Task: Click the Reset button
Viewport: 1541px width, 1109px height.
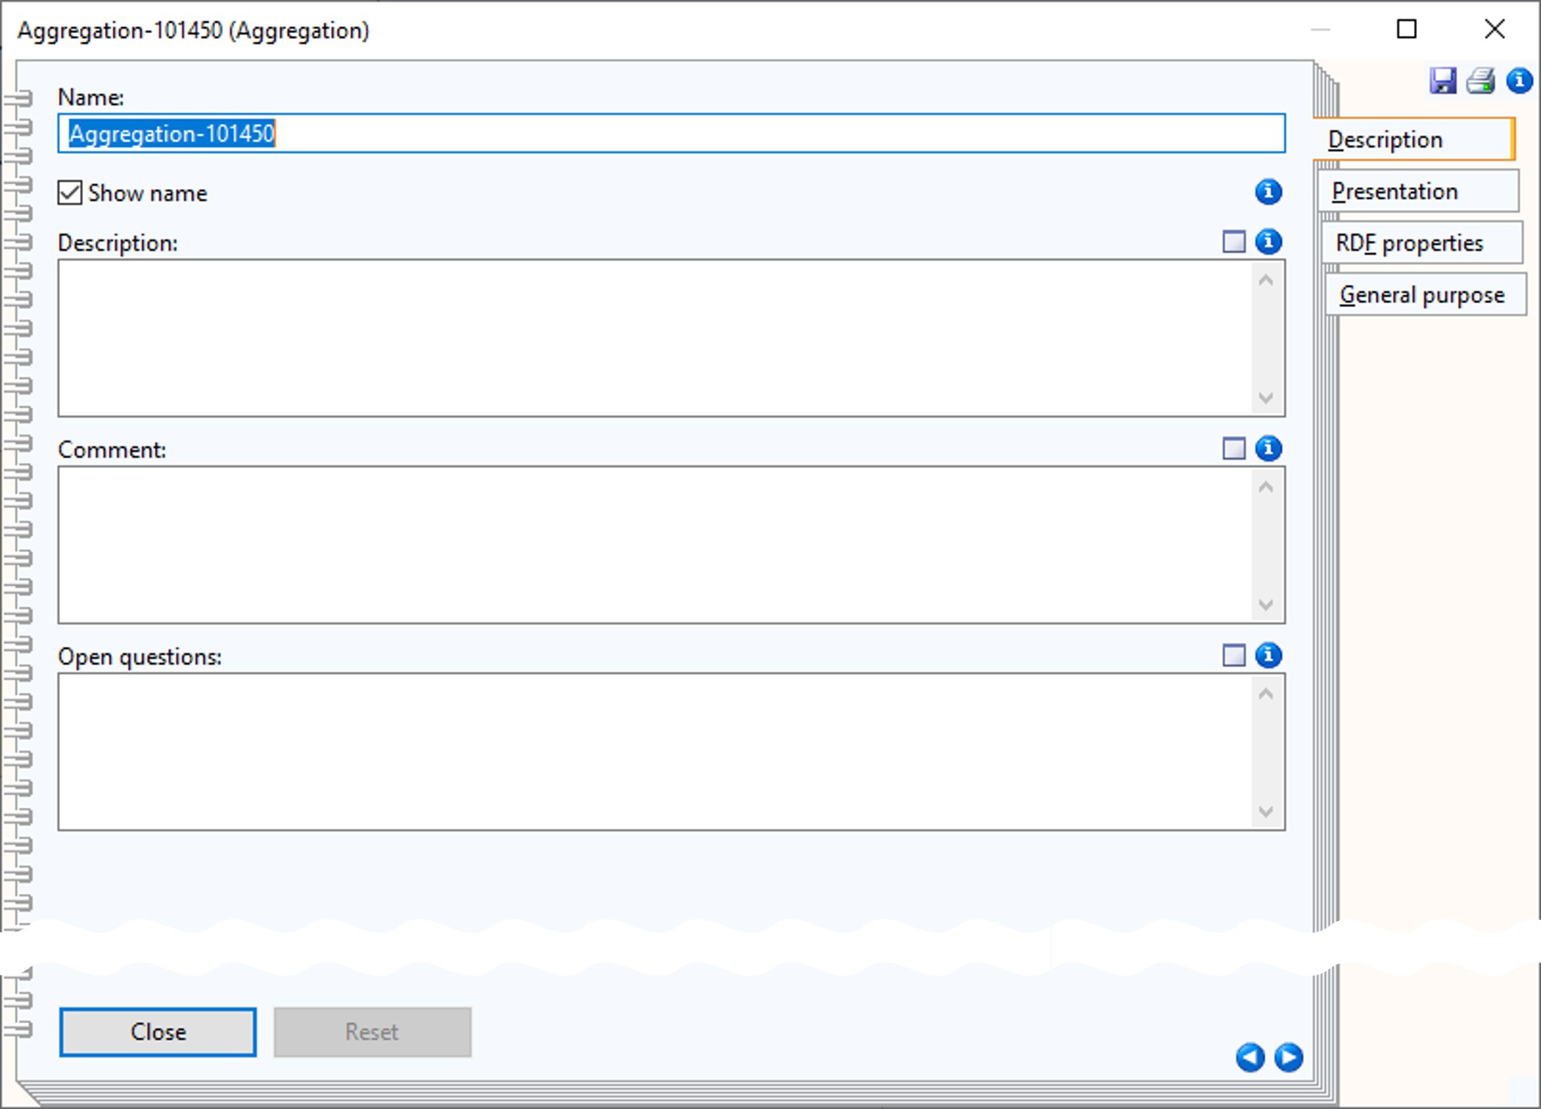Action: pyautogui.click(x=372, y=1032)
